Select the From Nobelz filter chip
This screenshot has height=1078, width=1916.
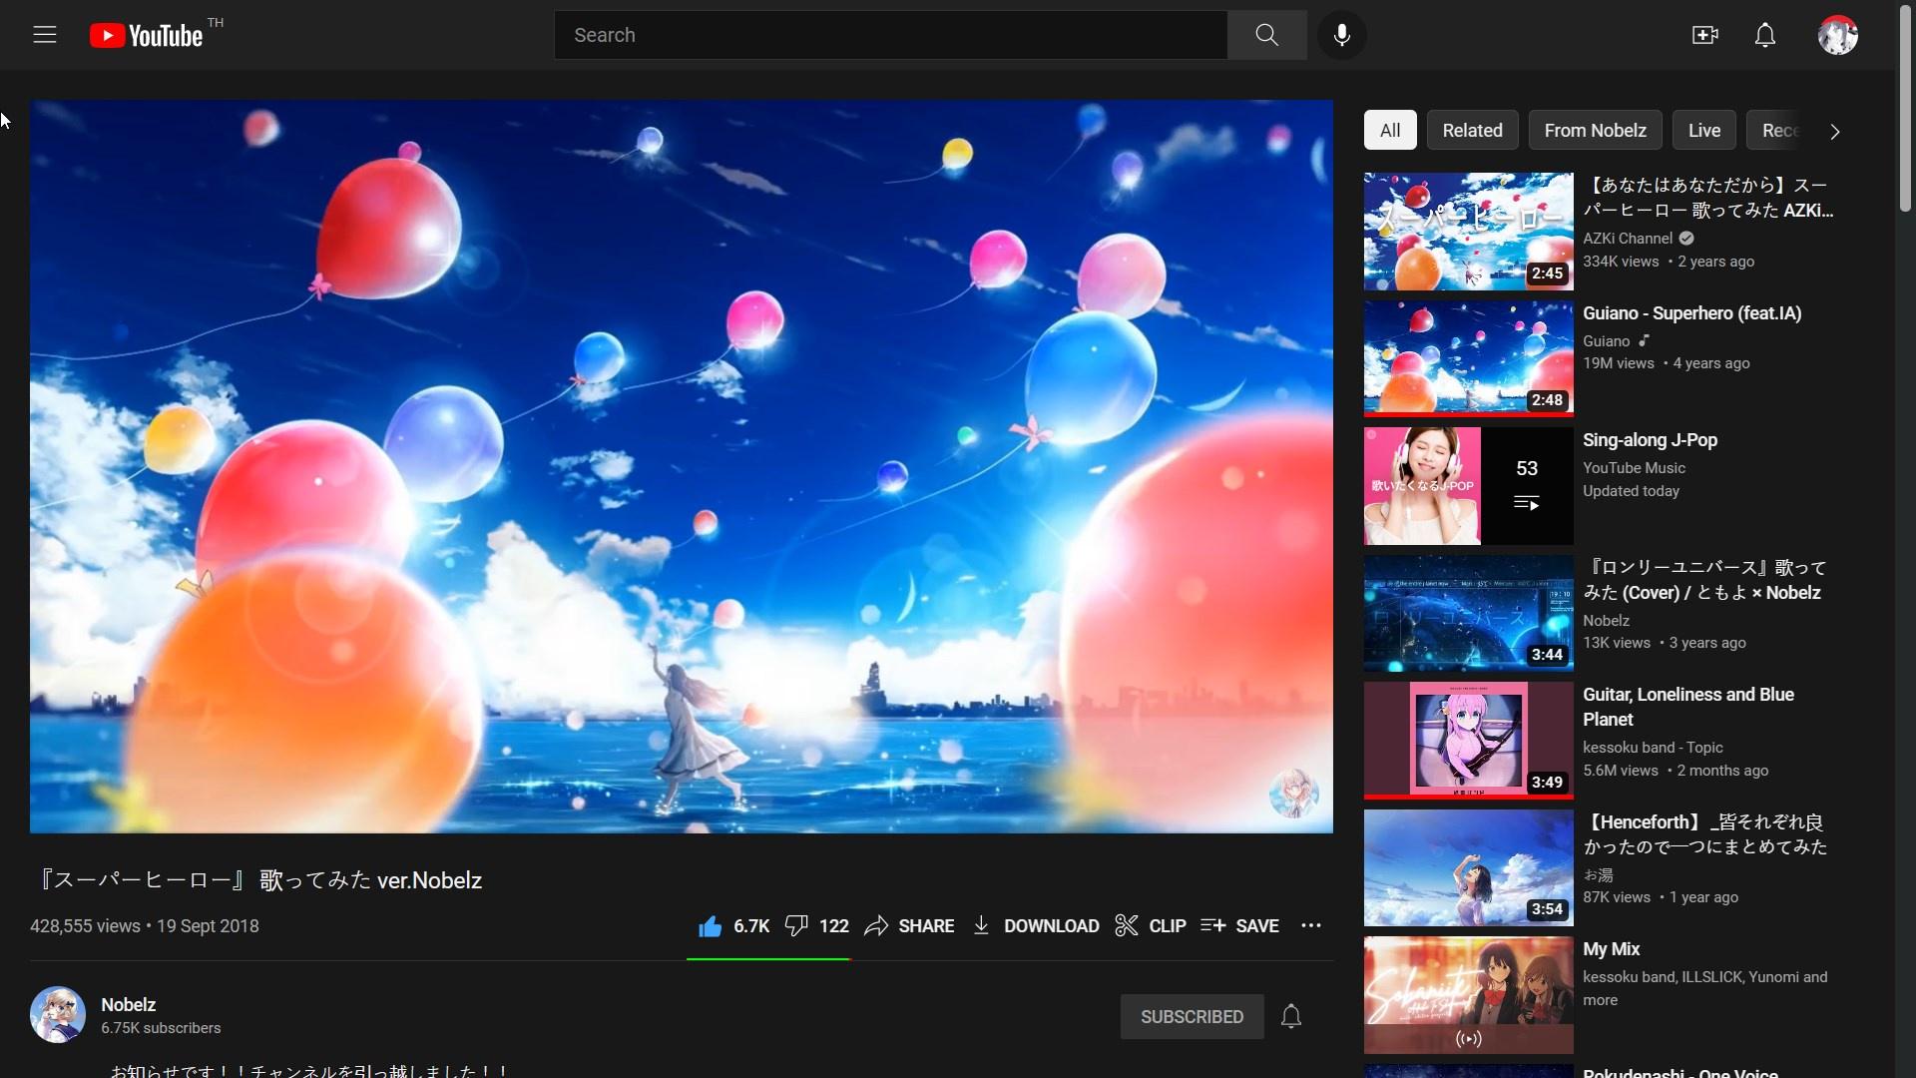pos(1595,131)
